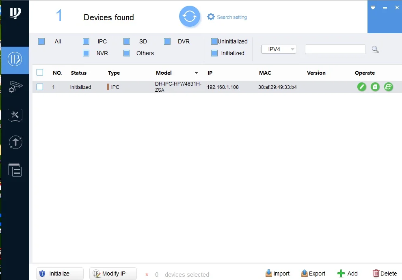Viewport: 402px width, 280px height.
Task: Toggle the DVR filter checkbox
Action: (x=167, y=41)
